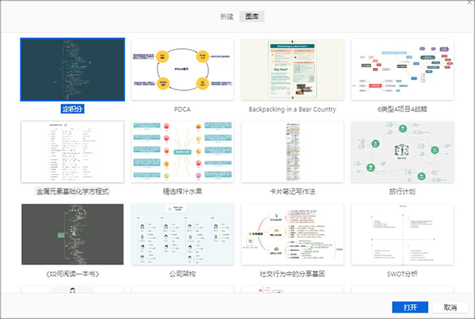The height and width of the screenshot is (319, 475).
Task: Switch to the 新建 tab
Action: click(x=226, y=17)
